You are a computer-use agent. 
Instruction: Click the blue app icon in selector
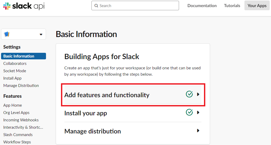click(x=7, y=34)
